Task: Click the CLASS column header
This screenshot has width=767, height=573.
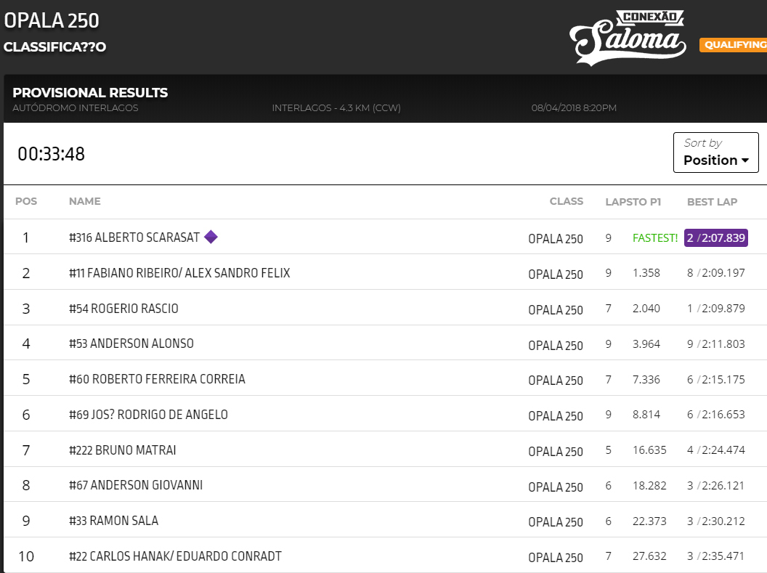Action: 566,201
